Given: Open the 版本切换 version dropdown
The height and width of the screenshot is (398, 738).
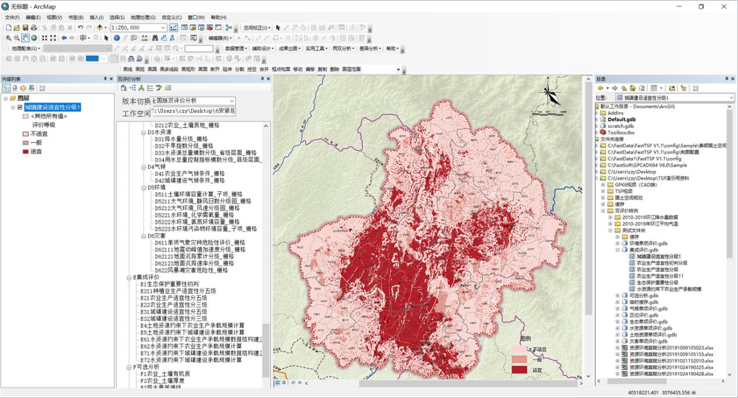Looking at the screenshot, I should 232,101.
